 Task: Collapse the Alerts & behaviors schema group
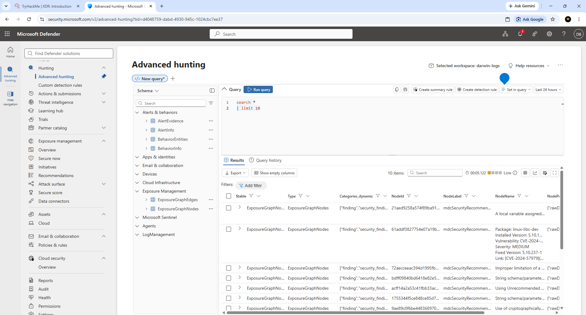(137, 112)
